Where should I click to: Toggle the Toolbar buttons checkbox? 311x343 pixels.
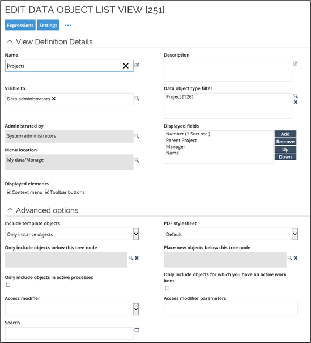click(47, 192)
